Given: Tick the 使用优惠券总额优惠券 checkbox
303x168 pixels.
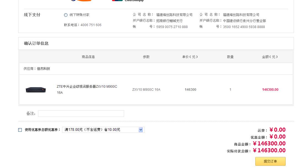Looking at the screenshot, I should click(x=20, y=130).
